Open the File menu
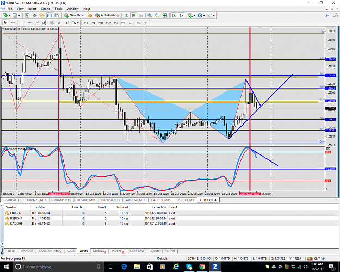Screen dimensions: 340x272 (10, 9)
